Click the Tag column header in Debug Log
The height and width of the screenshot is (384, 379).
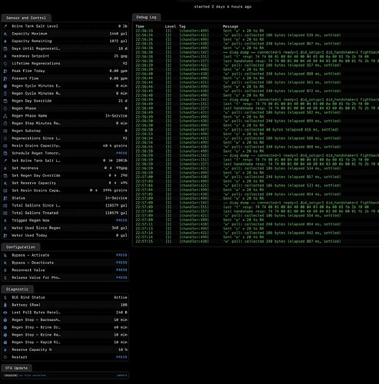[182, 26]
